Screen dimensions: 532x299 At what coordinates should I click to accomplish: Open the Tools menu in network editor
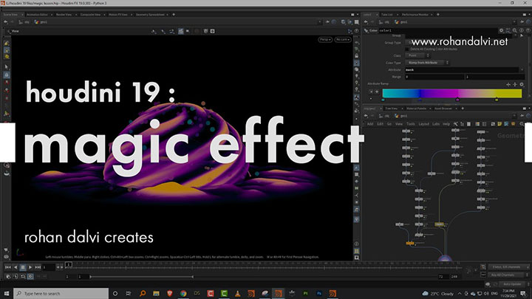[411, 124]
